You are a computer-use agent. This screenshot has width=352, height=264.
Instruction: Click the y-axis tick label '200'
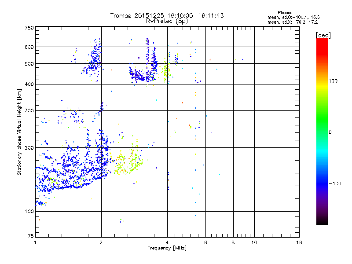point(29,148)
